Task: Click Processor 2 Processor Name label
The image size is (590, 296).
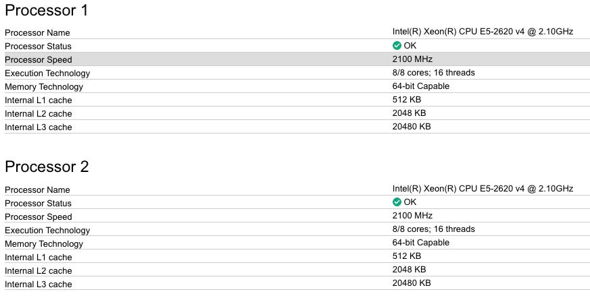Action: point(37,189)
